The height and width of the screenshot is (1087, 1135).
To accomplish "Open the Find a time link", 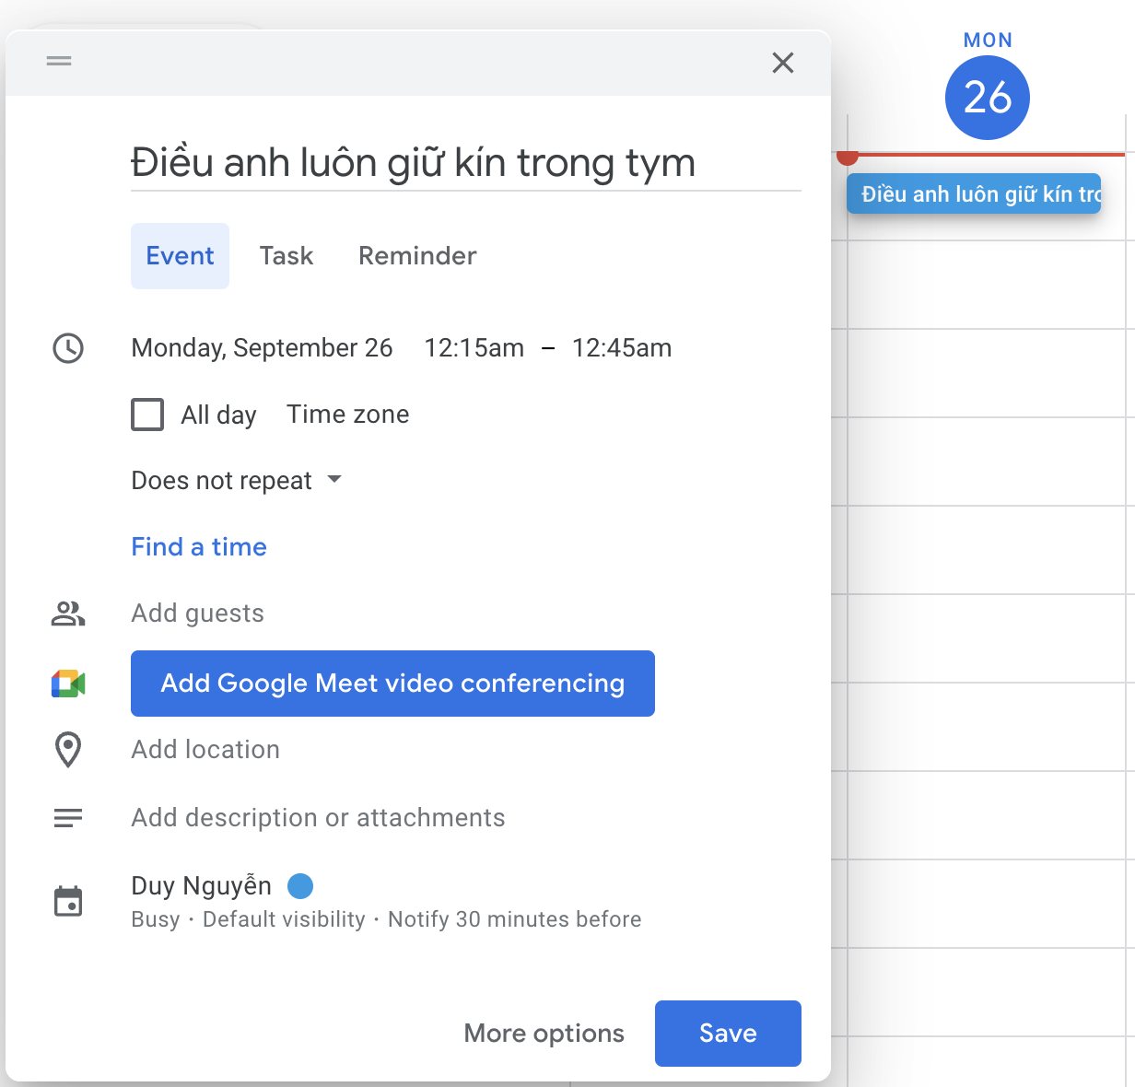I will [199, 547].
